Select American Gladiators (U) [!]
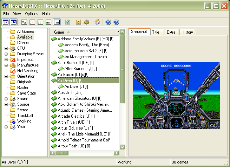Screen dimensions: 230x167 (79, 98)
